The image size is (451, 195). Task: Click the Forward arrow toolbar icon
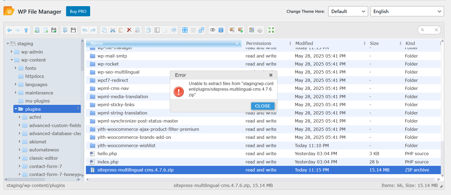point(18,30)
